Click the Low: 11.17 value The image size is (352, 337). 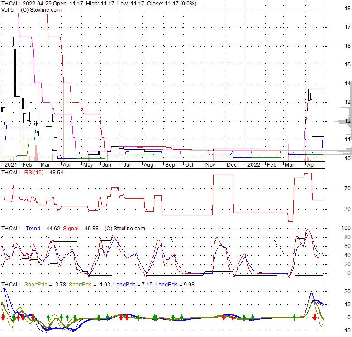[130, 4]
